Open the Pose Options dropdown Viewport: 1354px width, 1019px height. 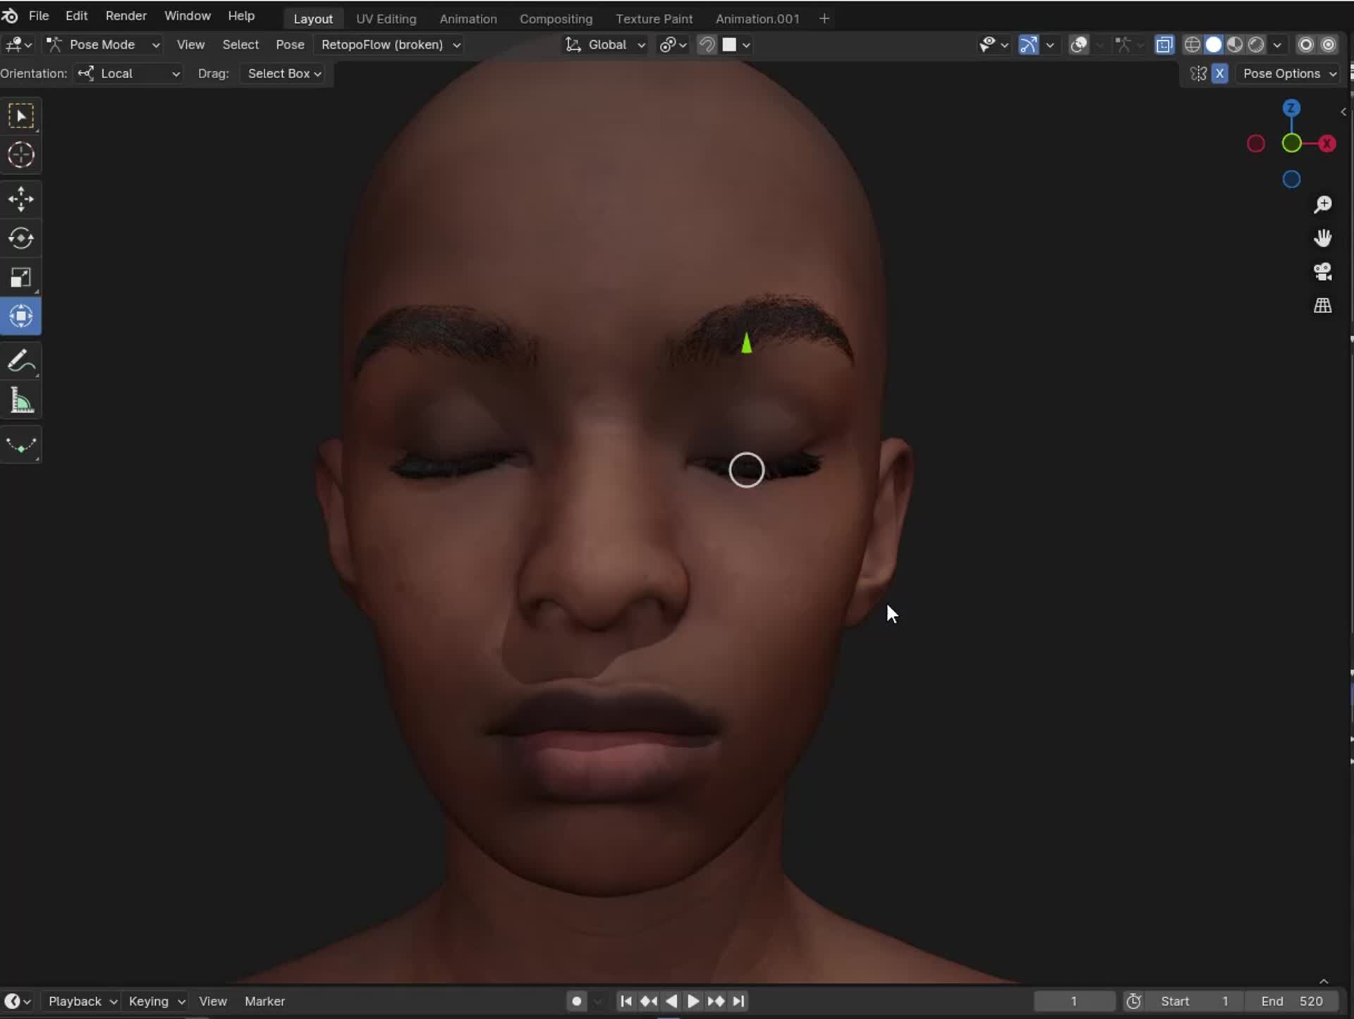[1288, 73]
